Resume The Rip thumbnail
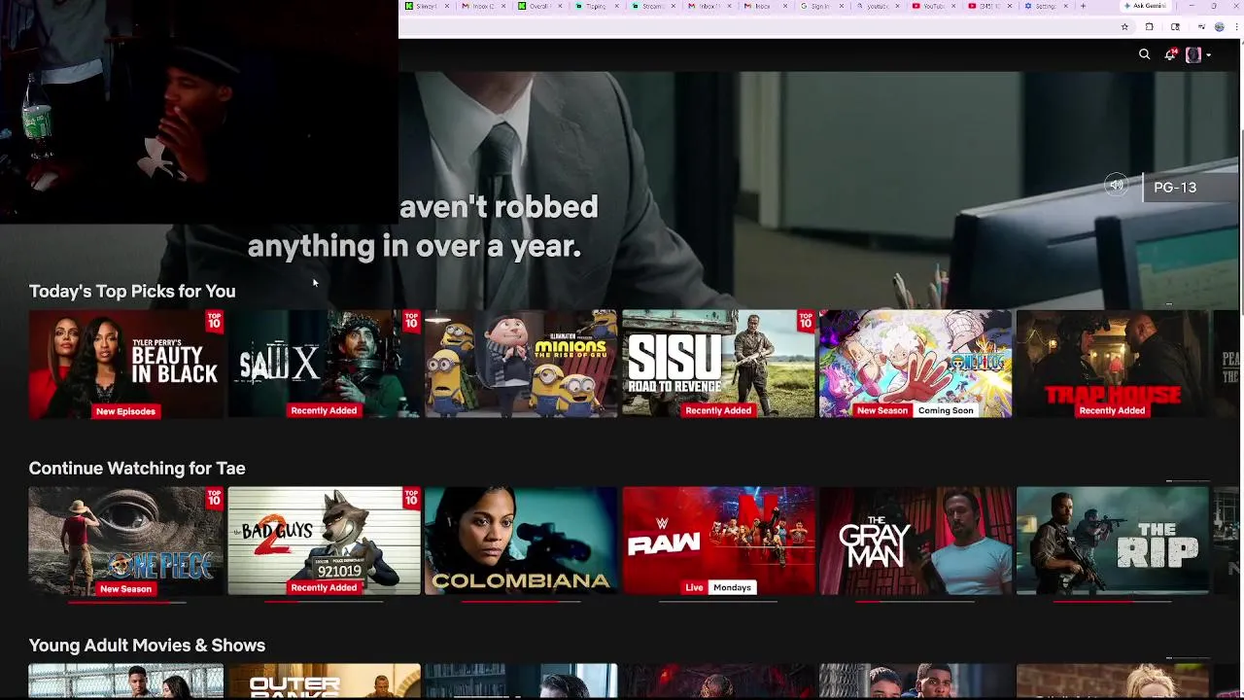1244x700 pixels. pos(1113,541)
